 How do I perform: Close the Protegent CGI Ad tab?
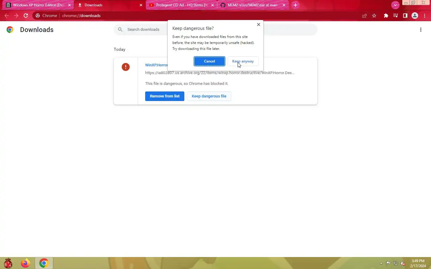point(213,5)
